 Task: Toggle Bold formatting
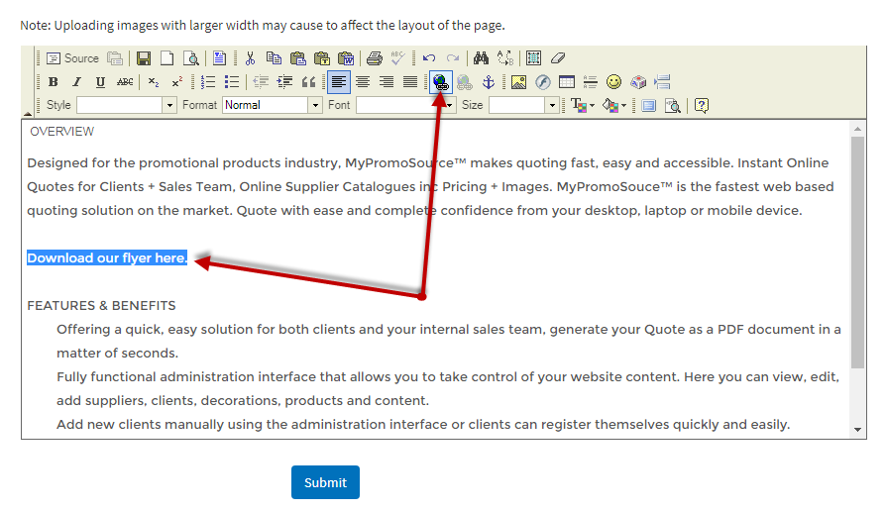coord(54,82)
